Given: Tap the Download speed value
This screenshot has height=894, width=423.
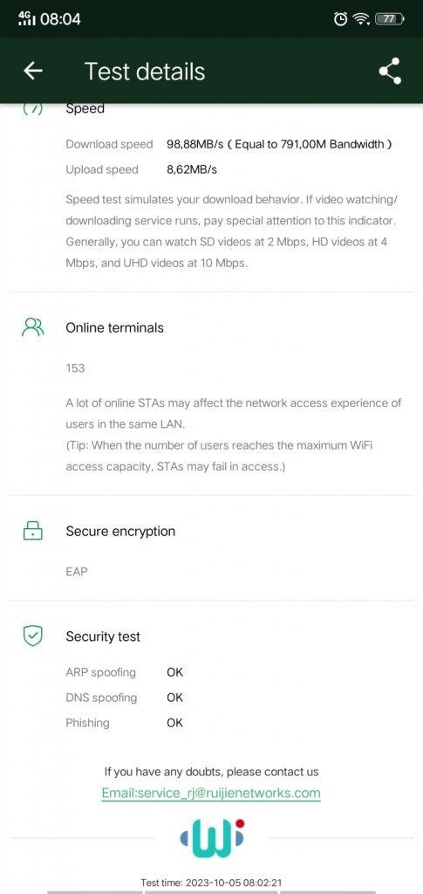Looking at the screenshot, I should (x=279, y=144).
